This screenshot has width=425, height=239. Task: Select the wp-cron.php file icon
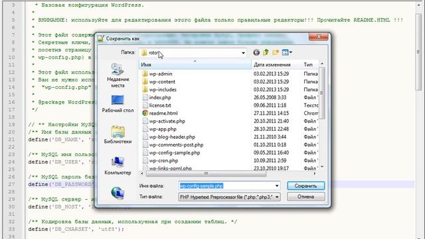tap(145, 161)
